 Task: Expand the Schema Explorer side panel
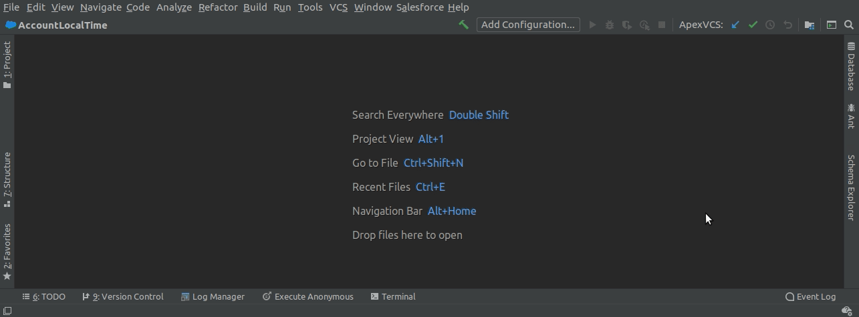[851, 188]
